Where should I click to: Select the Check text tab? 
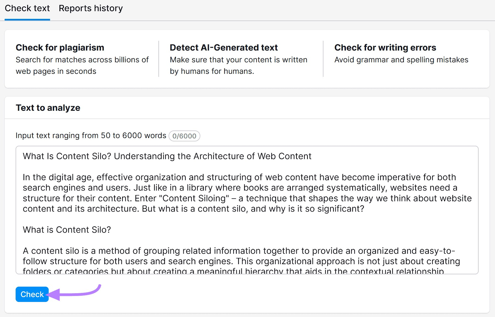click(x=27, y=8)
